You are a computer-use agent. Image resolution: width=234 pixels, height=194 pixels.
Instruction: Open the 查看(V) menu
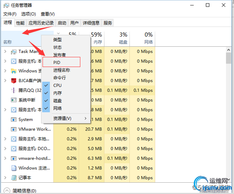pos(48,14)
